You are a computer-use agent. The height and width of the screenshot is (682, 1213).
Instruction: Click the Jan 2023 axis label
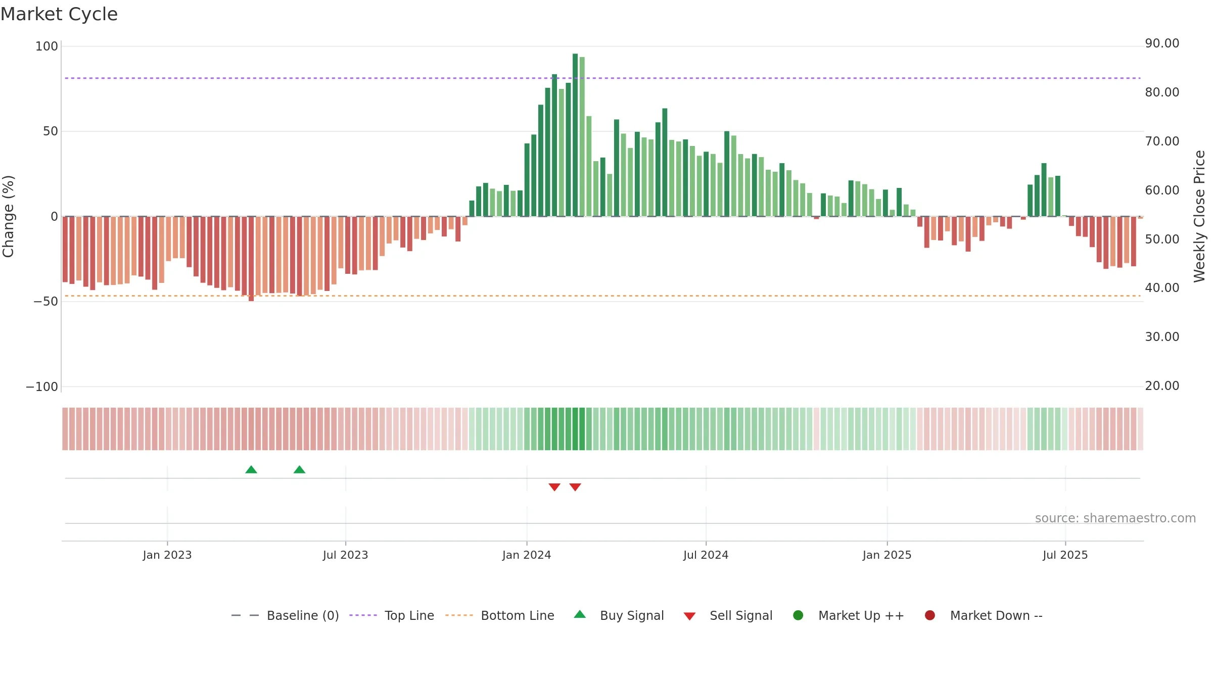point(167,555)
